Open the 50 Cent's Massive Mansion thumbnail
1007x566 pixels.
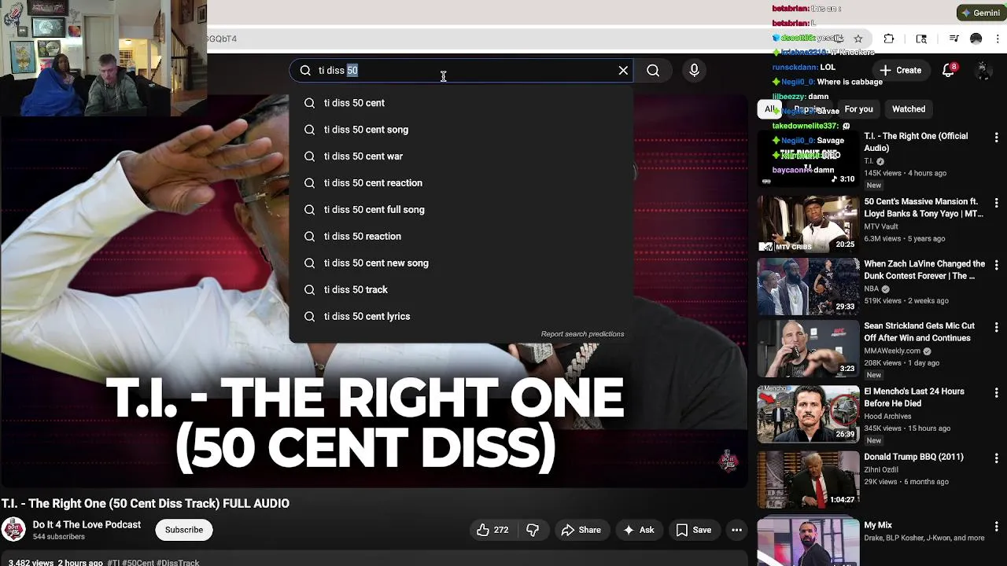(808, 223)
